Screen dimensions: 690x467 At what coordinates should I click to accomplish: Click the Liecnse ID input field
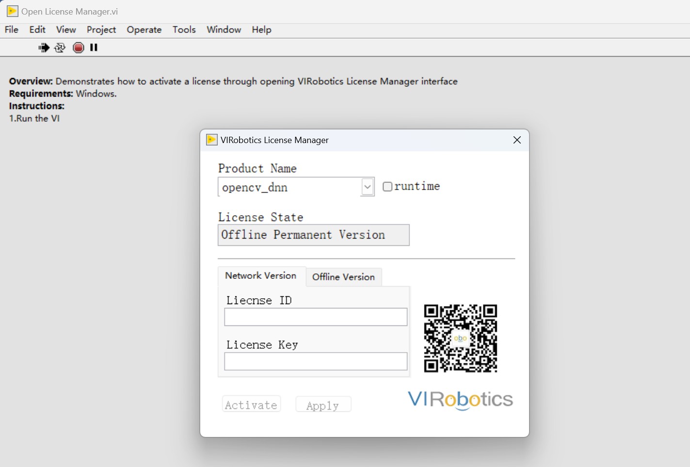click(316, 317)
